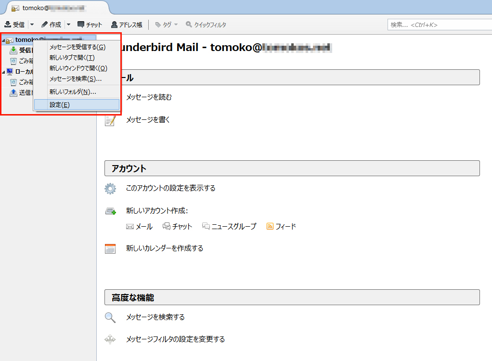Click the filter arrows icon beside メッセージフィルタ

(110, 339)
